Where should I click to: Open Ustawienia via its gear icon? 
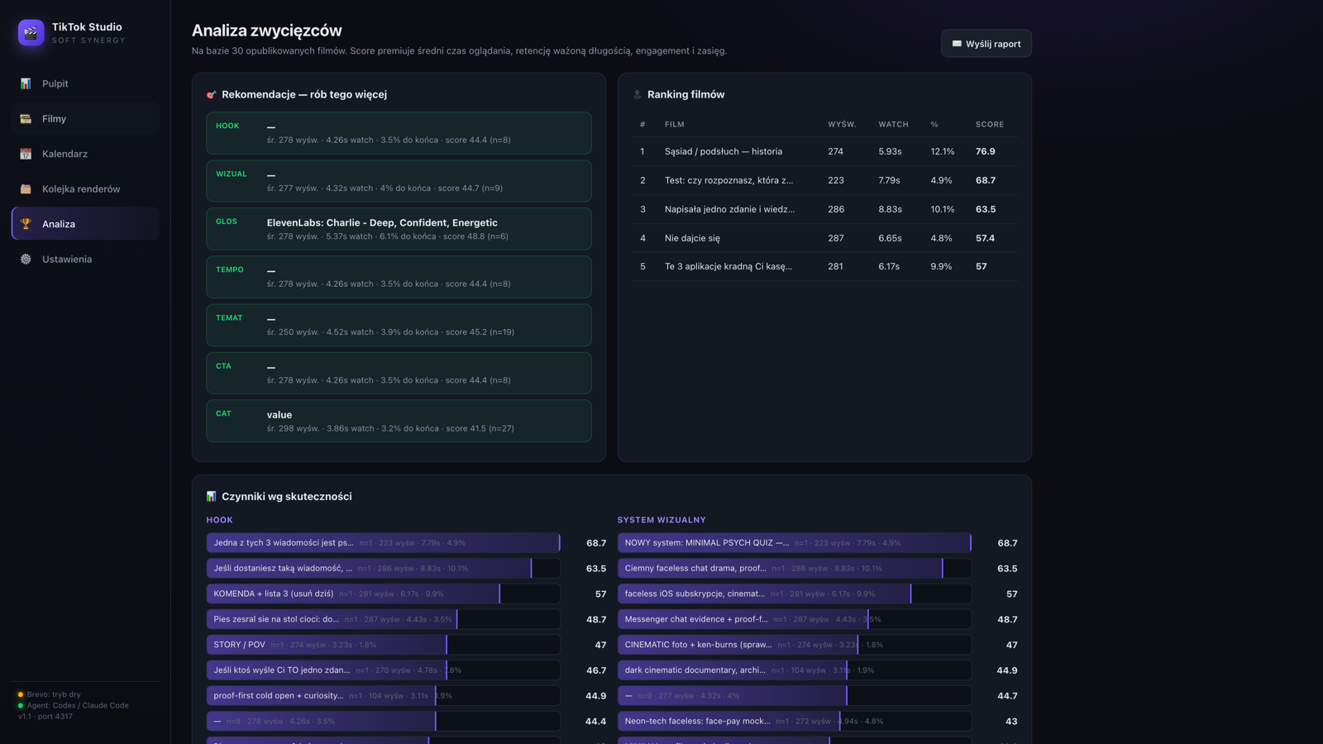[x=26, y=260]
